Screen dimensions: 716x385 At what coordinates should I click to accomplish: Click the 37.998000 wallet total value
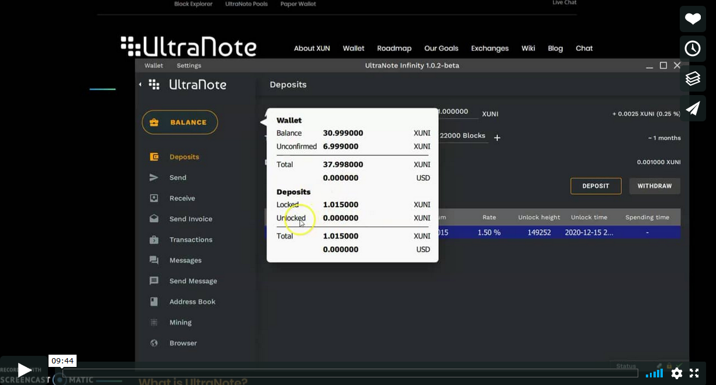[x=343, y=164]
